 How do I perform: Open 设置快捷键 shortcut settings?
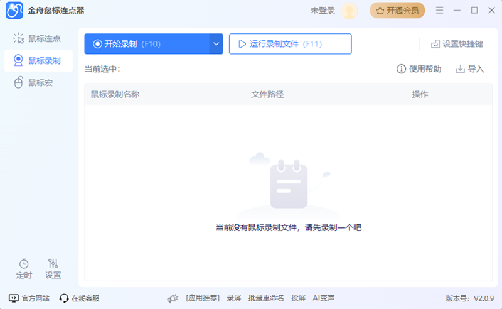pos(457,44)
